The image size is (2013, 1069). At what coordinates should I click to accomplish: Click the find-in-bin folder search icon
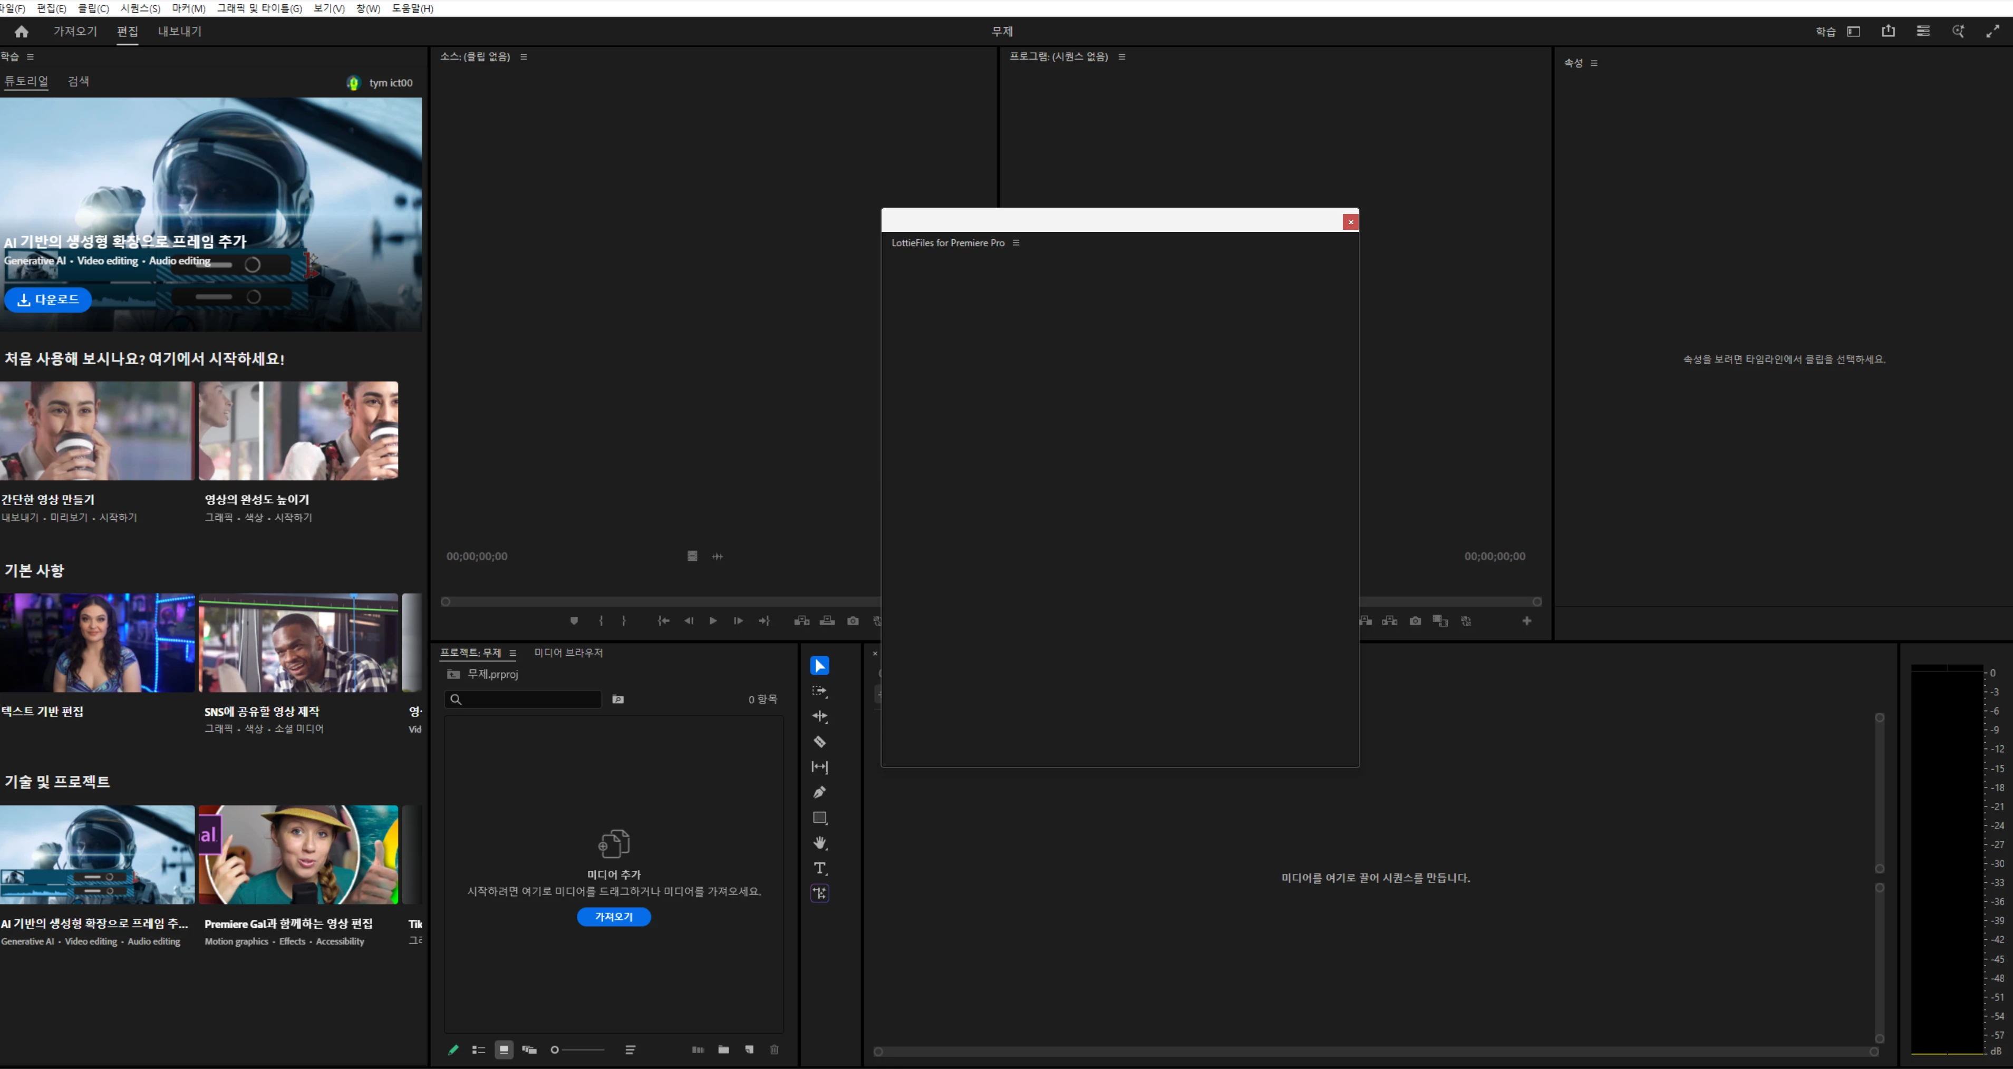tap(617, 699)
